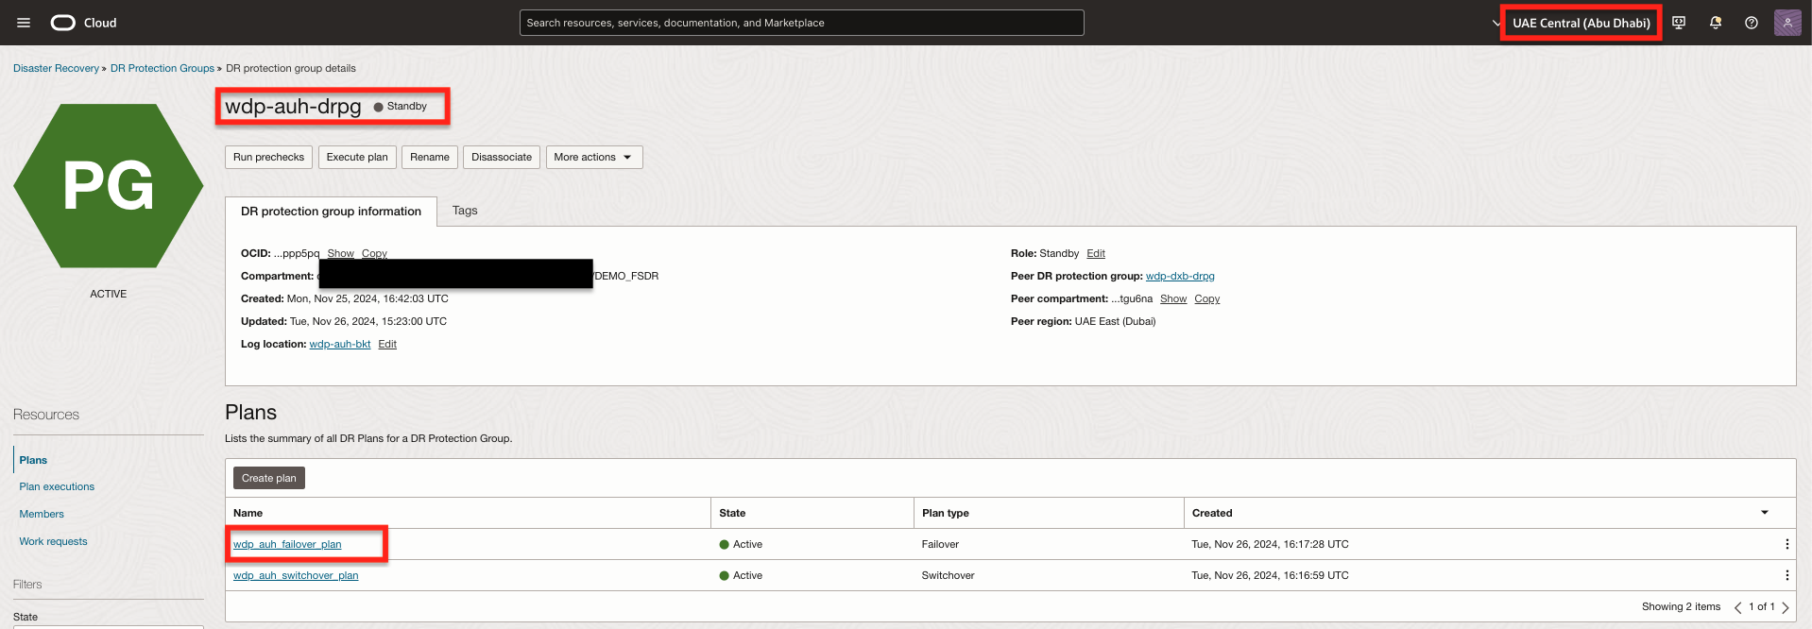Open the announcements bell icon
Viewport: 1812px width, 629px height.
(1716, 23)
